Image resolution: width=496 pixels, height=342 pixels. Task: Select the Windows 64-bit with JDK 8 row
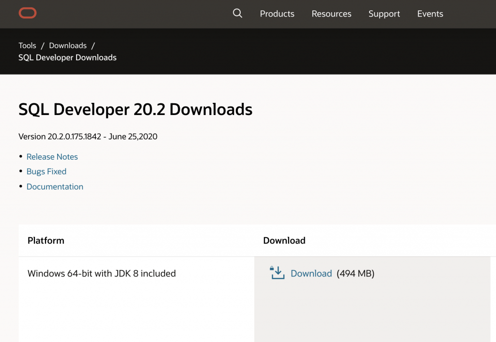(x=102, y=274)
